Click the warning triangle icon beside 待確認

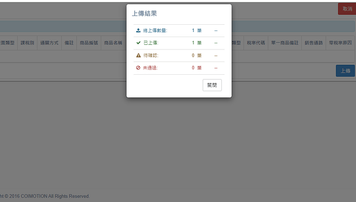pos(138,55)
